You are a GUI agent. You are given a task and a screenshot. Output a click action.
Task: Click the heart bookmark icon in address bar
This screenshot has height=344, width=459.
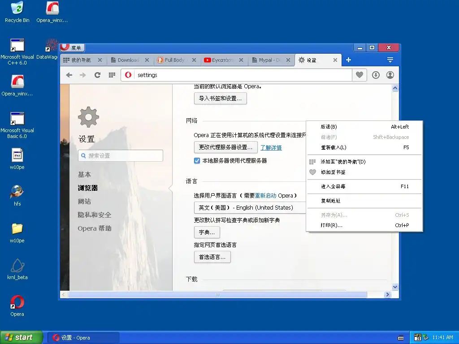pos(359,75)
